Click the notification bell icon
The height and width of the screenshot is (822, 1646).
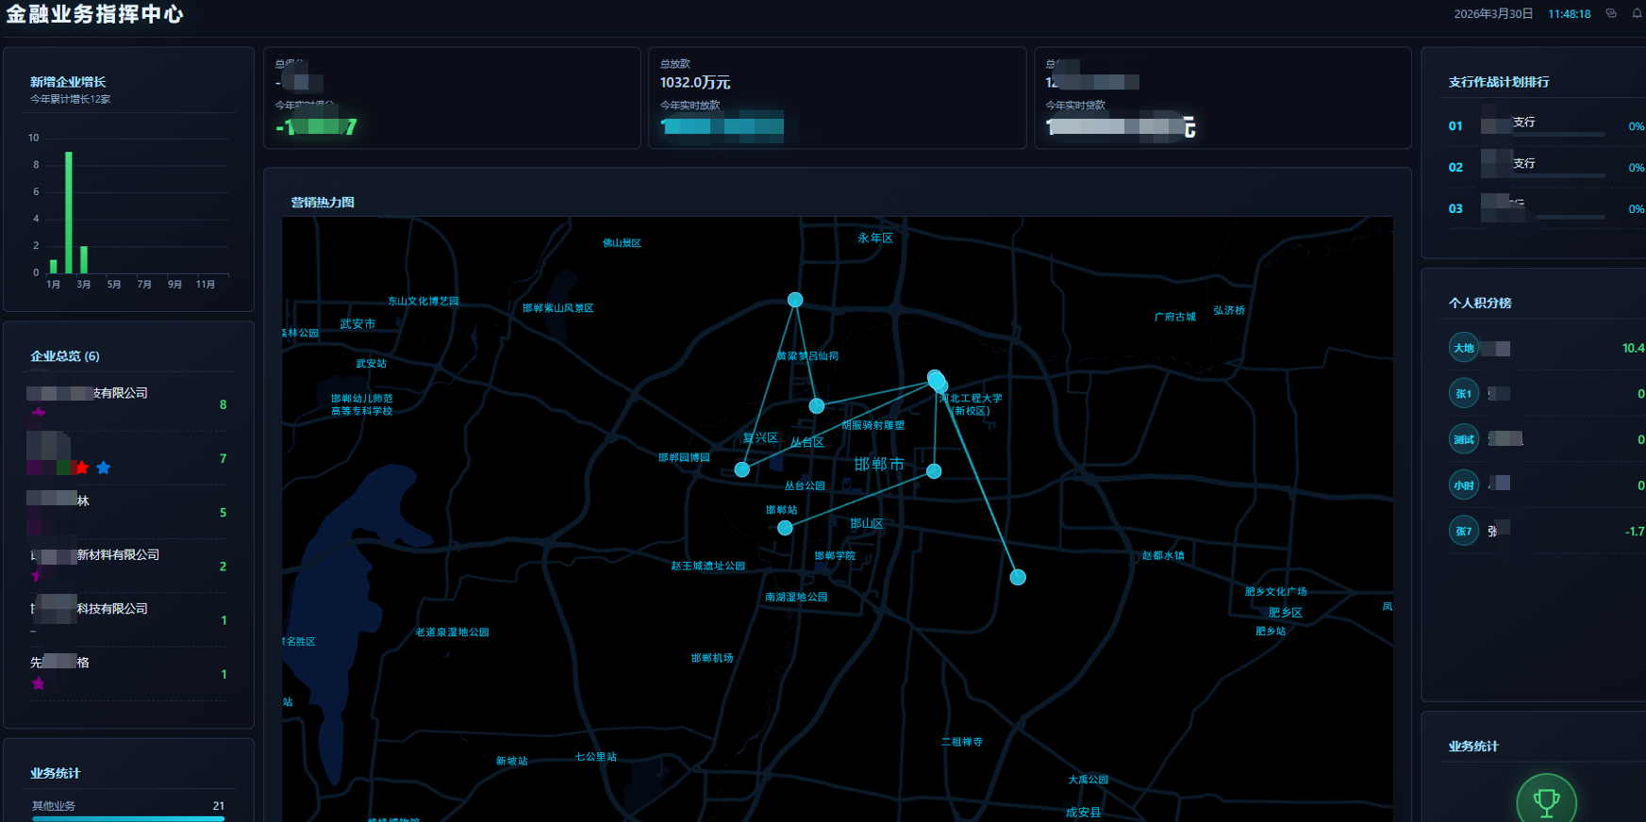tap(1637, 13)
